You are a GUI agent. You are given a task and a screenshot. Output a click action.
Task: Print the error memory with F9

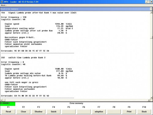tap(129, 112)
